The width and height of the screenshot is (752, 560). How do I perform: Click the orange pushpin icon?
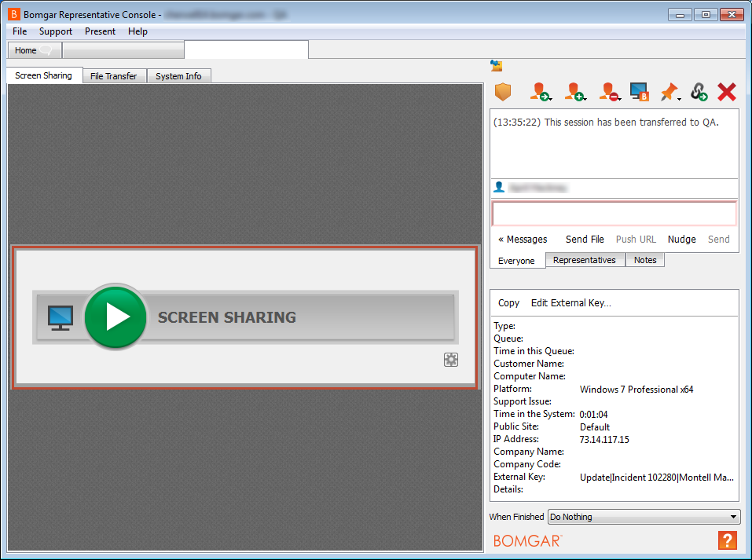[x=669, y=93]
